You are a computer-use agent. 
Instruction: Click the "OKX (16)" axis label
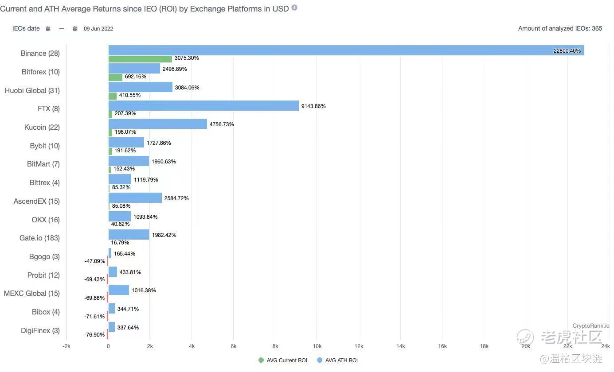46,220
